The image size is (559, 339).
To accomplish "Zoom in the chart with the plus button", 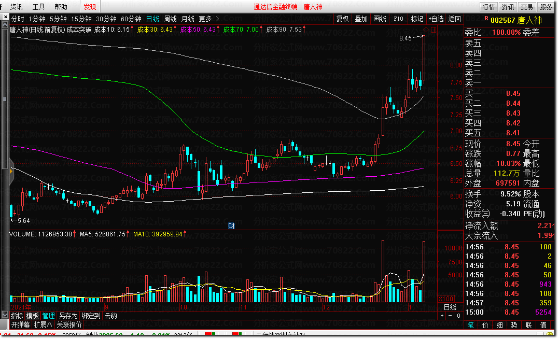I will pyautogui.click(x=442, y=316).
